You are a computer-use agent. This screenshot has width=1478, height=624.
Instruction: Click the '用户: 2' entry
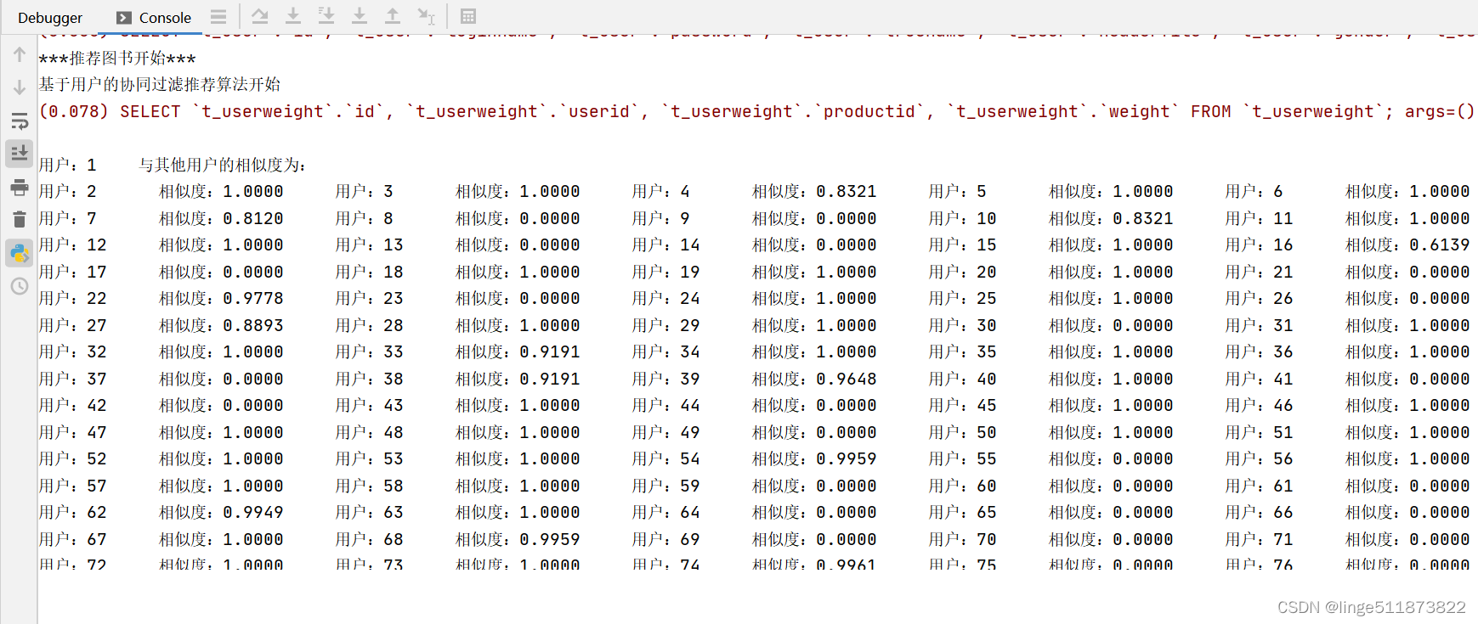tap(68, 192)
